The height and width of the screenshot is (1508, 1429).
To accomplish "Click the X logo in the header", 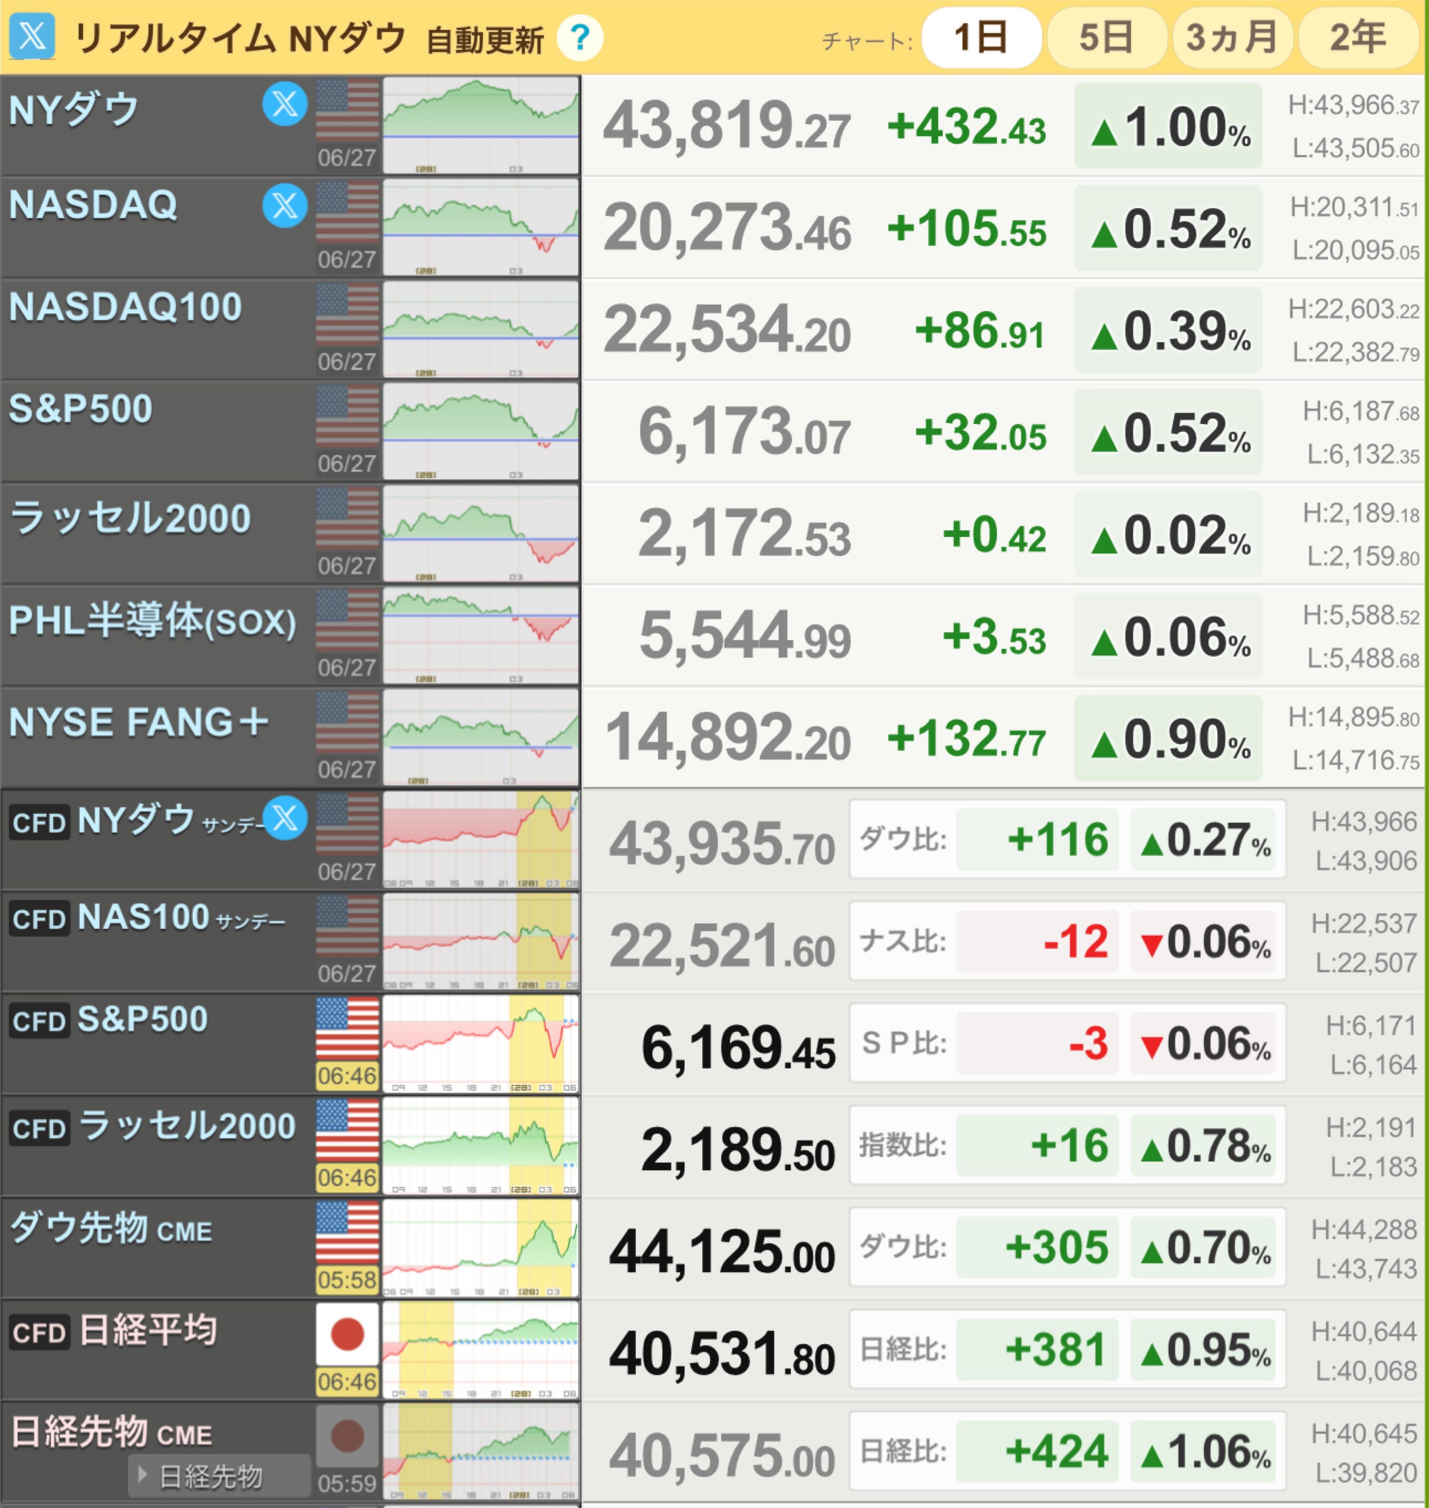I will click(x=32, y=35).
